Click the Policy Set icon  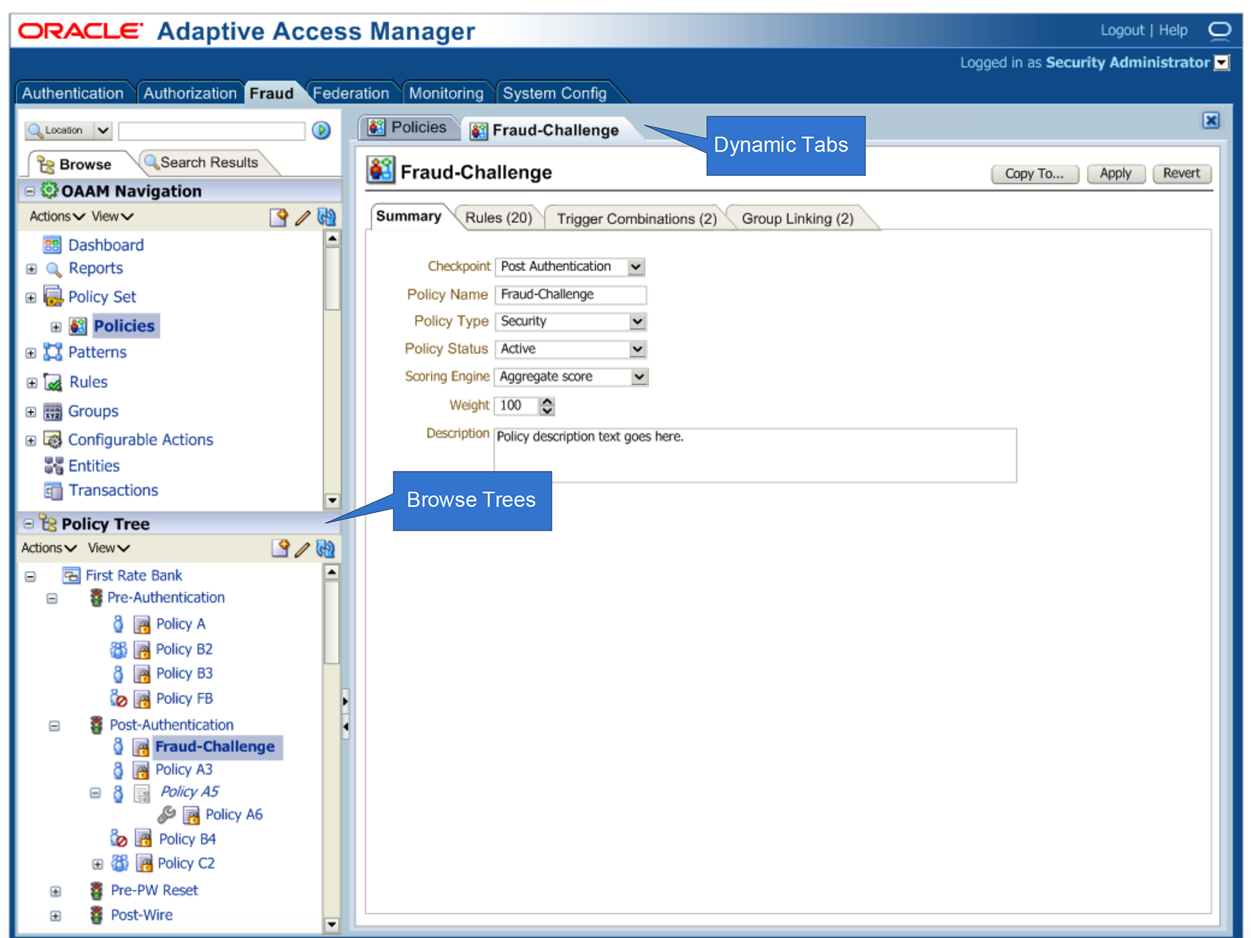(x=53, y=296)
